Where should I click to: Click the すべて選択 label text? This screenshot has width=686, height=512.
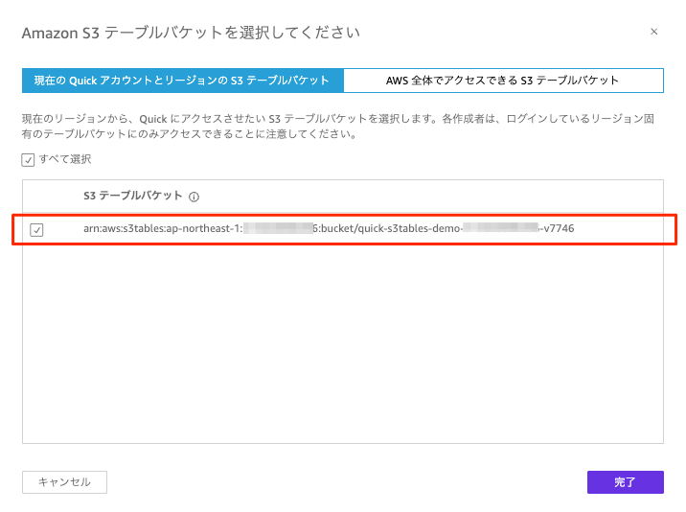point(65,159)
